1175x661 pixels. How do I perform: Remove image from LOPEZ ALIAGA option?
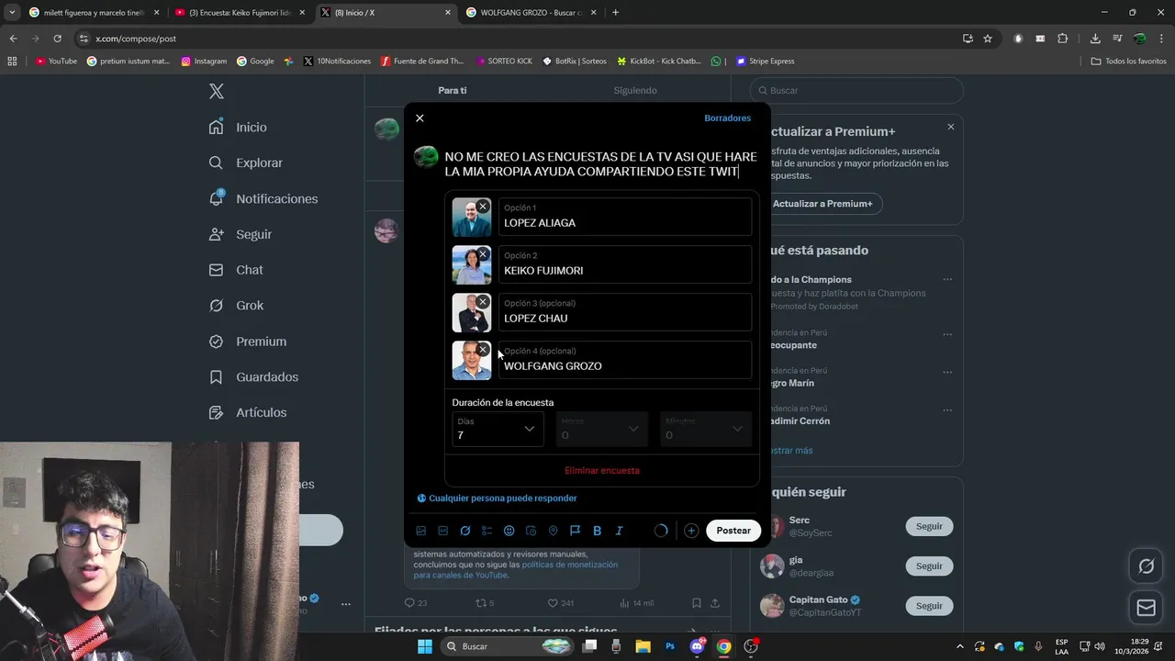click(483, 206)
